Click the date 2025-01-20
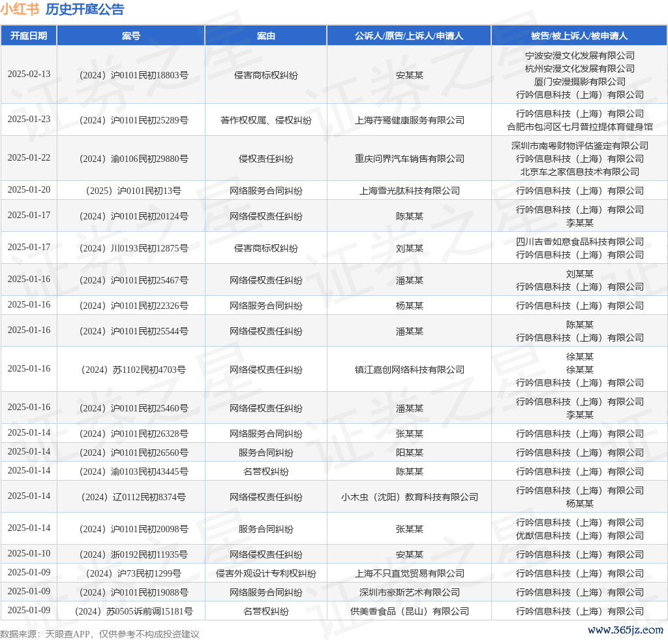This screenshot has height=640, width=668. pos(29,190)
